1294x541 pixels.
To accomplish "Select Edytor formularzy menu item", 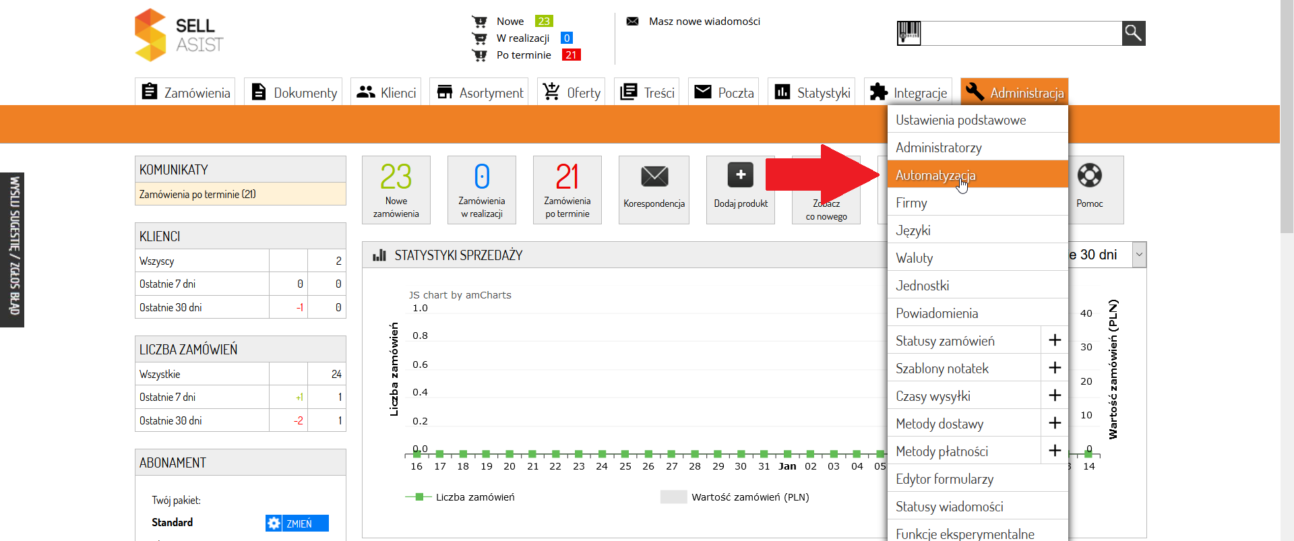I will 978,479.
